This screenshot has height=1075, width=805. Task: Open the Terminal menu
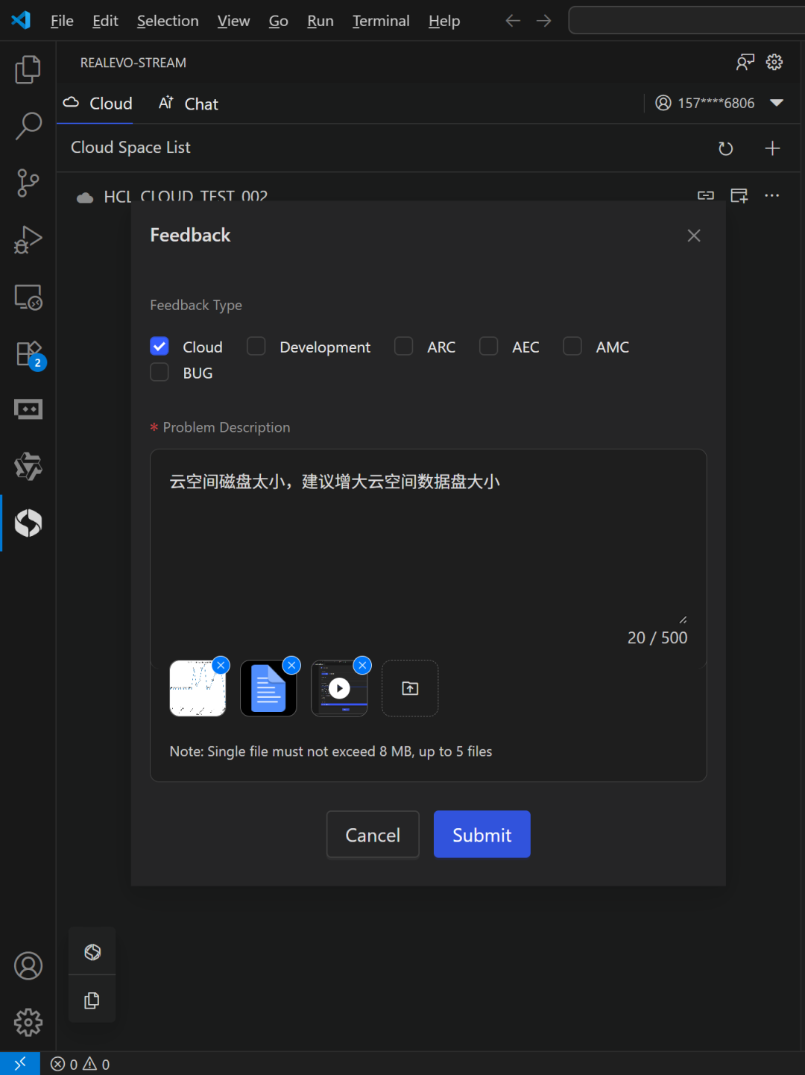(x=381, y=21)
